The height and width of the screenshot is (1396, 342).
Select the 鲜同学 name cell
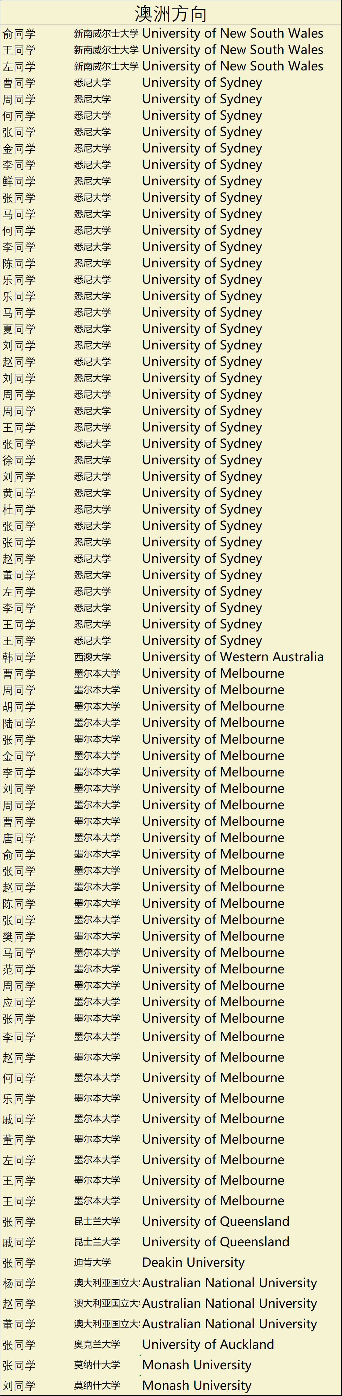[19, 182]
